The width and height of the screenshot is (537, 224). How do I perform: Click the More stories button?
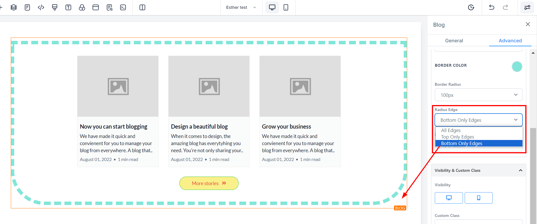(209, 183)
